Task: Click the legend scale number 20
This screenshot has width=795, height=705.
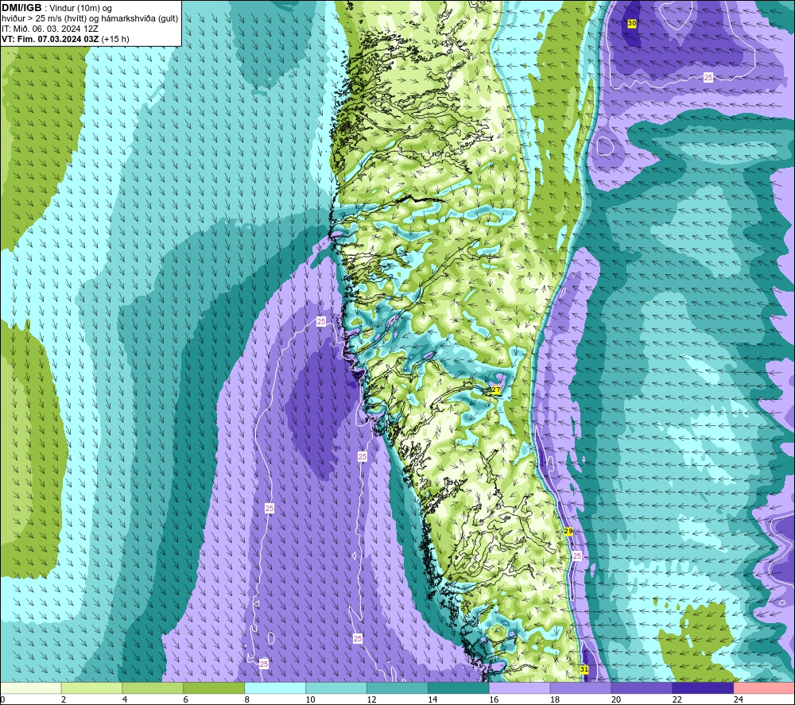Action: pyautogui.click(x=616, y=699)
